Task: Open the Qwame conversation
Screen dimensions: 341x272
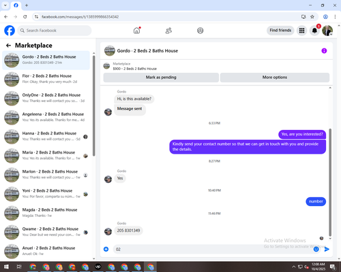Action: pyautogui.click(x=46, y=233)
